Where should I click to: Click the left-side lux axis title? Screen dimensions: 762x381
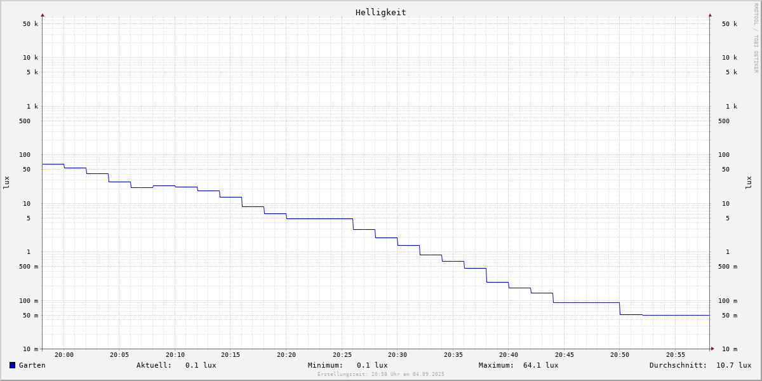6,182
